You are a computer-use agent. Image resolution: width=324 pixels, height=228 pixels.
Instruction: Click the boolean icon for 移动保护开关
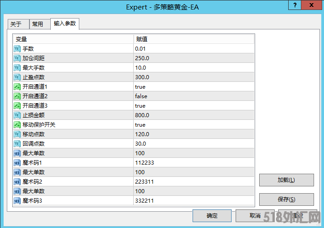[x=17, y=125]
